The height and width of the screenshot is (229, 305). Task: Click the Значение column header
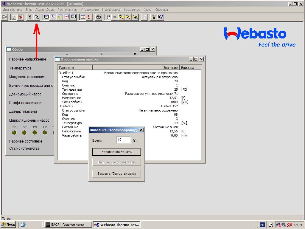pyautogui.click(x=136, y=68)
